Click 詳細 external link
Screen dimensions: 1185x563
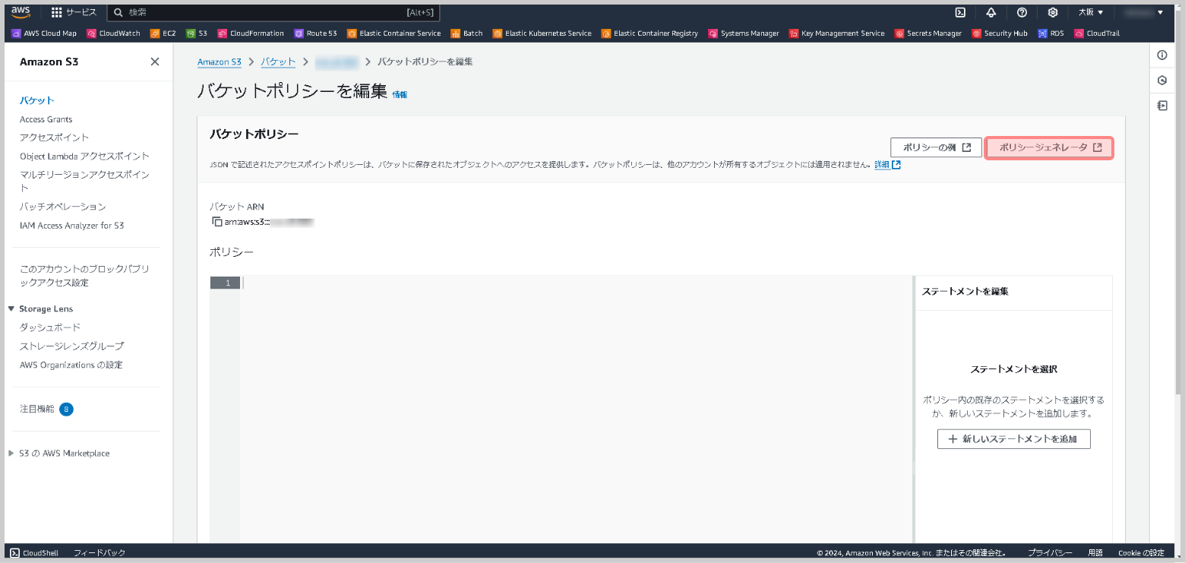(x=887, y=165)
